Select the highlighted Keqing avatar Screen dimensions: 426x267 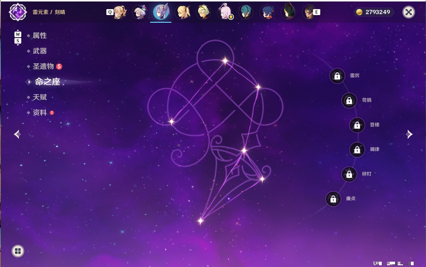coord(161,12)
